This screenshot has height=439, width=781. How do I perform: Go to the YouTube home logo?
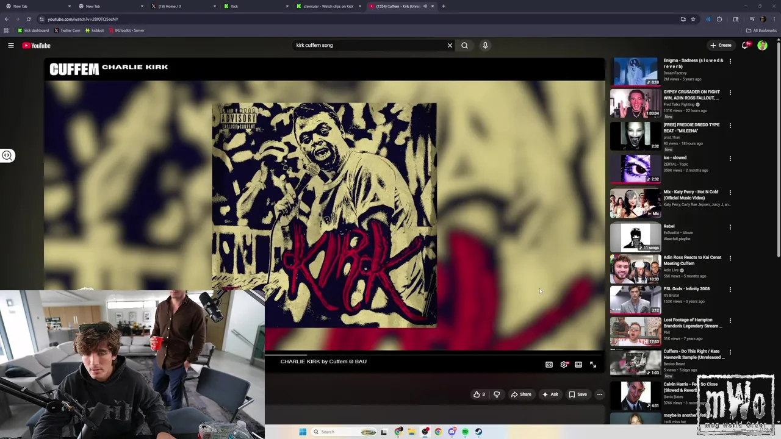click(x=37, y=46)
